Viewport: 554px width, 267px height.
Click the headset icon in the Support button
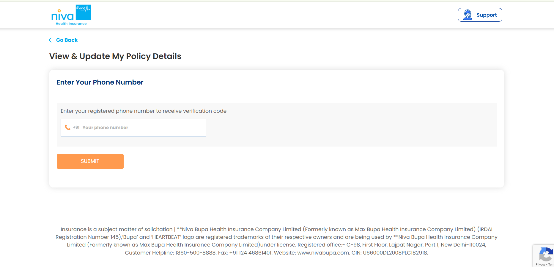pyautogui.click(x=467, y=15)
